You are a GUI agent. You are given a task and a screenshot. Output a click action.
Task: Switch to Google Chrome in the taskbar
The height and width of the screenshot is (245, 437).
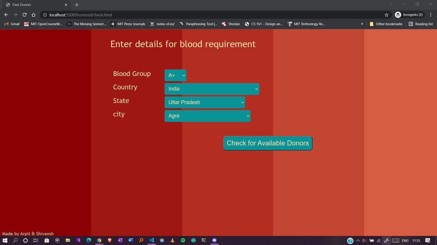click(99, 240)
